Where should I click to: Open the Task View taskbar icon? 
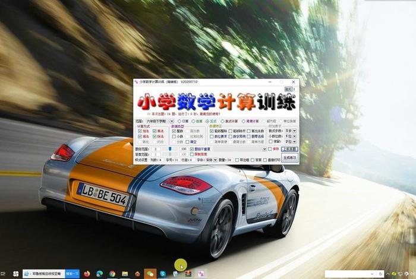click(x=3, y=274)
